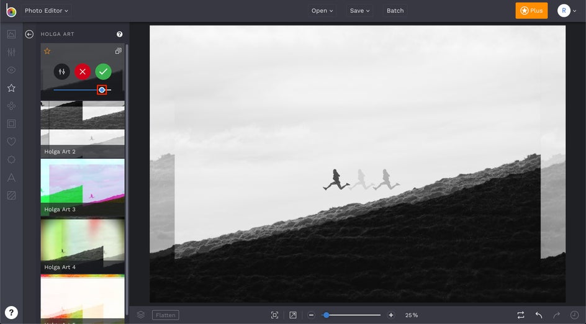Open the Edit tools sliders icon
The image size is (586, 324).
pyautogui.click(x=11, y=52)
